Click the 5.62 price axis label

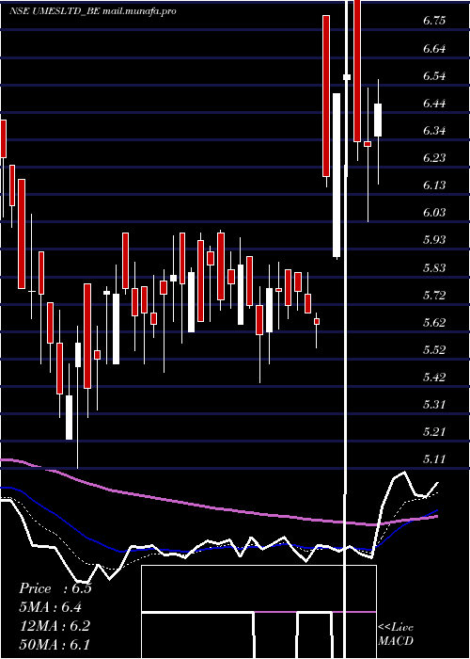(434, 322)
